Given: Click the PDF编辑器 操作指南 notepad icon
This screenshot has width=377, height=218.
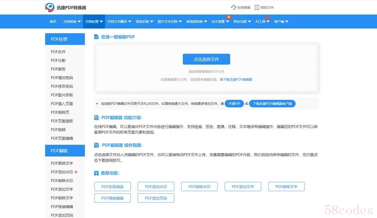Looking at the screenshot, I should 97,145.
